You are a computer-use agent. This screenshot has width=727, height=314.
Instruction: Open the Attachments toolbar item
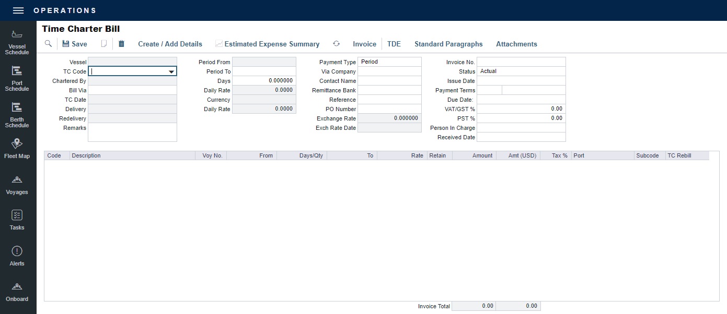click(x=516, y=44)
